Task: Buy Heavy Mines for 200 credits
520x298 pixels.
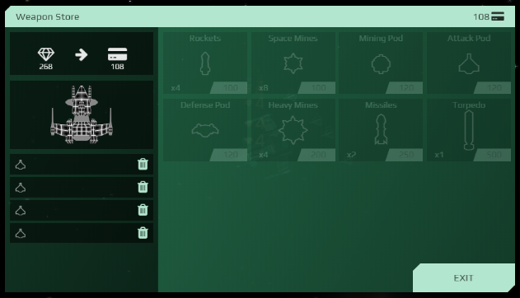Action: click(x=316, y=155)
